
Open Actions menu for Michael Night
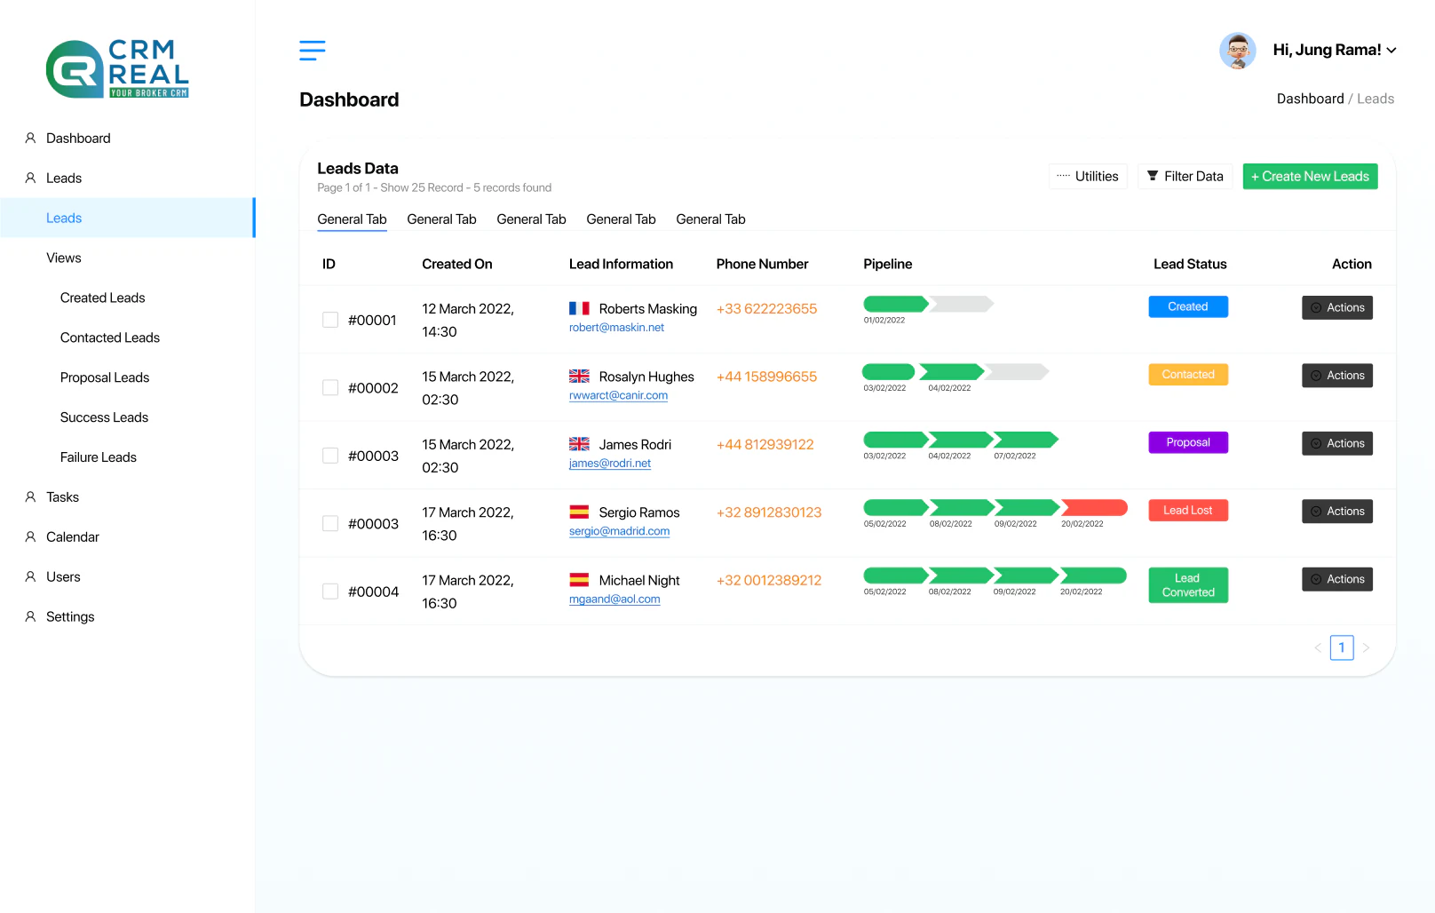click(1337, 579)
